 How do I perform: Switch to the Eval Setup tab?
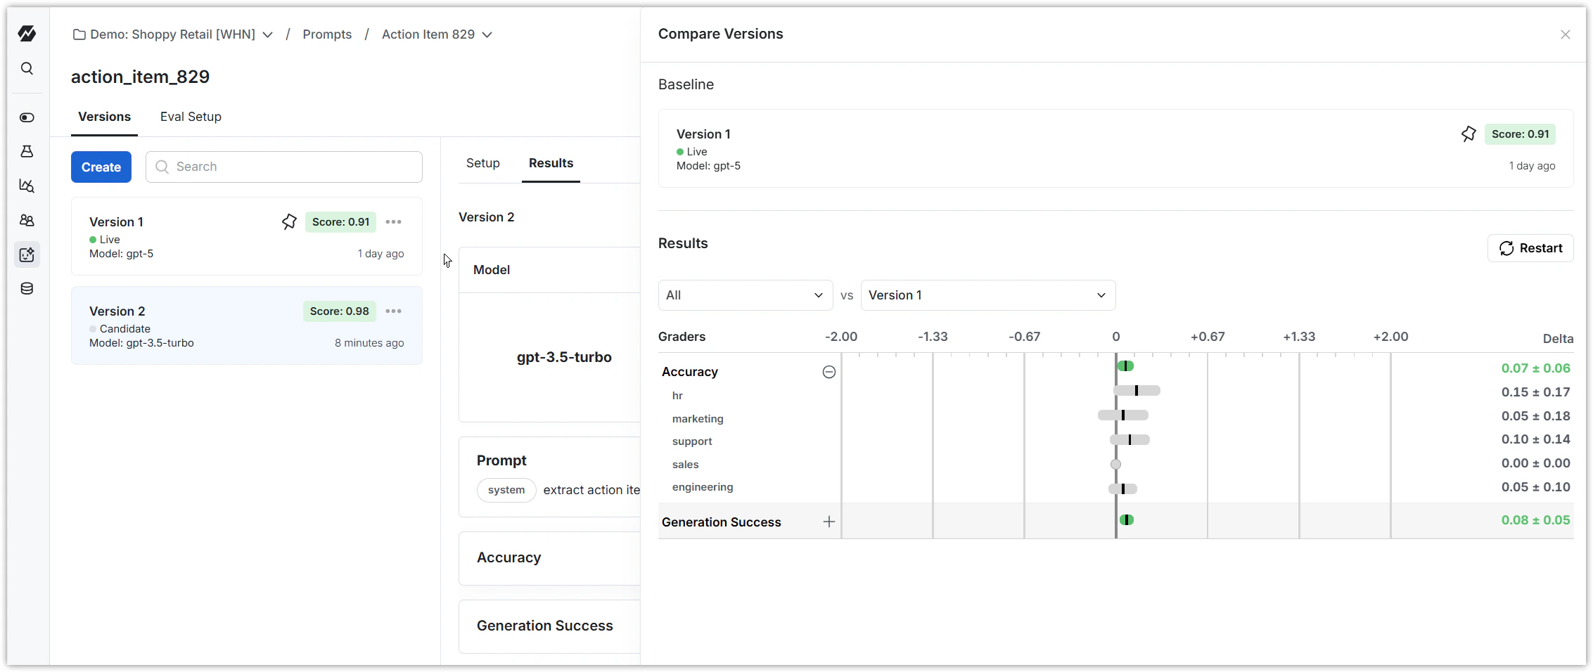(191, 117)
